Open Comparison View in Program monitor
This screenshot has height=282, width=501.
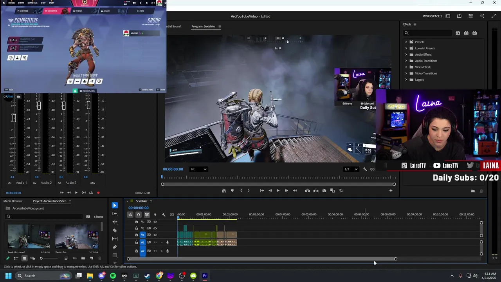332,191
